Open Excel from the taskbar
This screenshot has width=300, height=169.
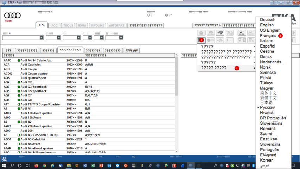pyautogui.click(x=93, y=165)
